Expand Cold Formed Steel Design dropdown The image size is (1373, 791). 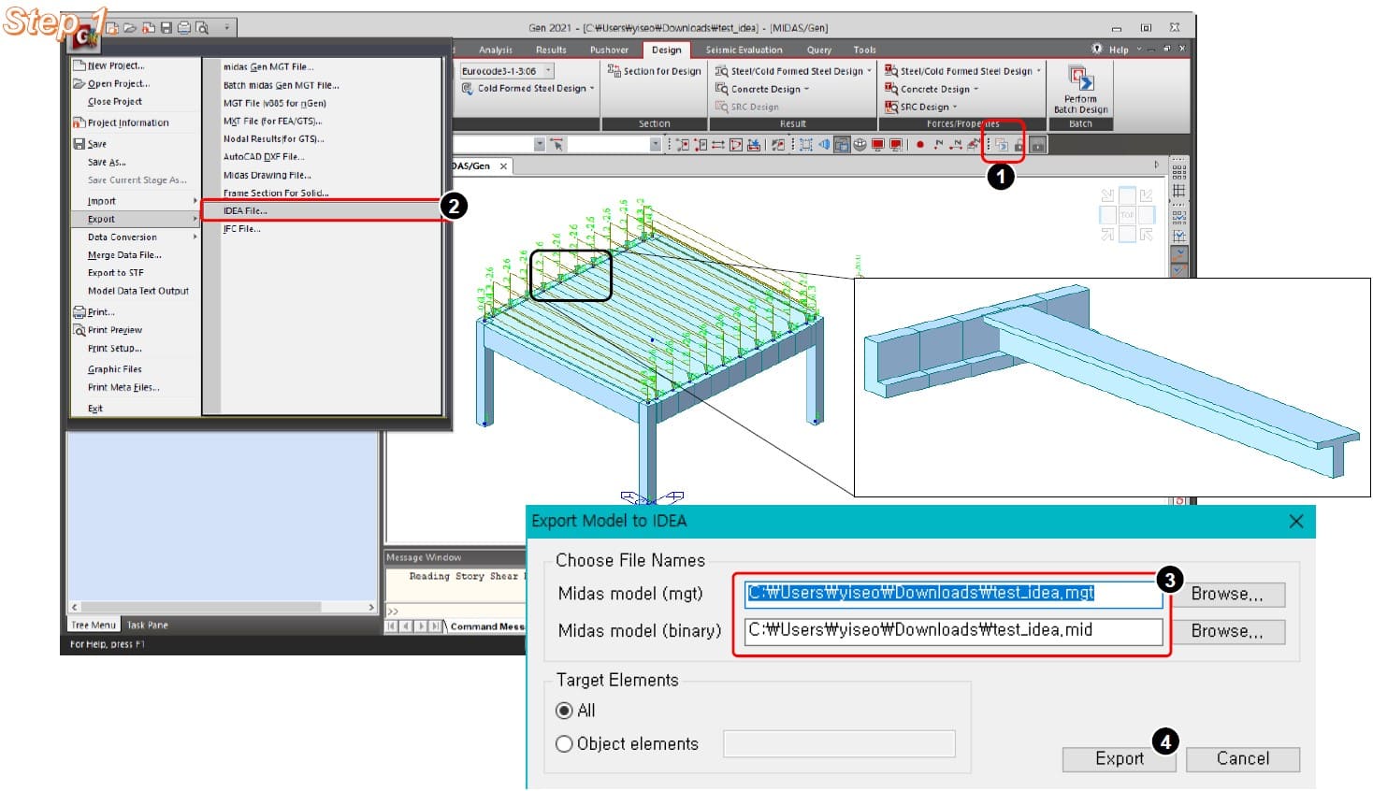[592, 89]
